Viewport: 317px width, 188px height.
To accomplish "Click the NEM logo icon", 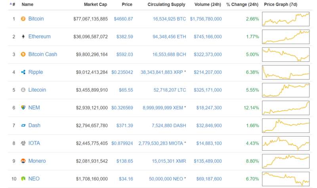I will tap(23, 107).
